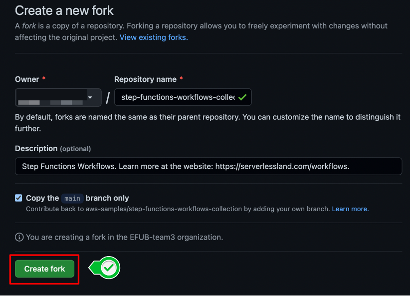The height and width of the screenshot is (296, 410).
Task: Toggle the Copy the main branch only checkbox
Action: tap(18, 198)
